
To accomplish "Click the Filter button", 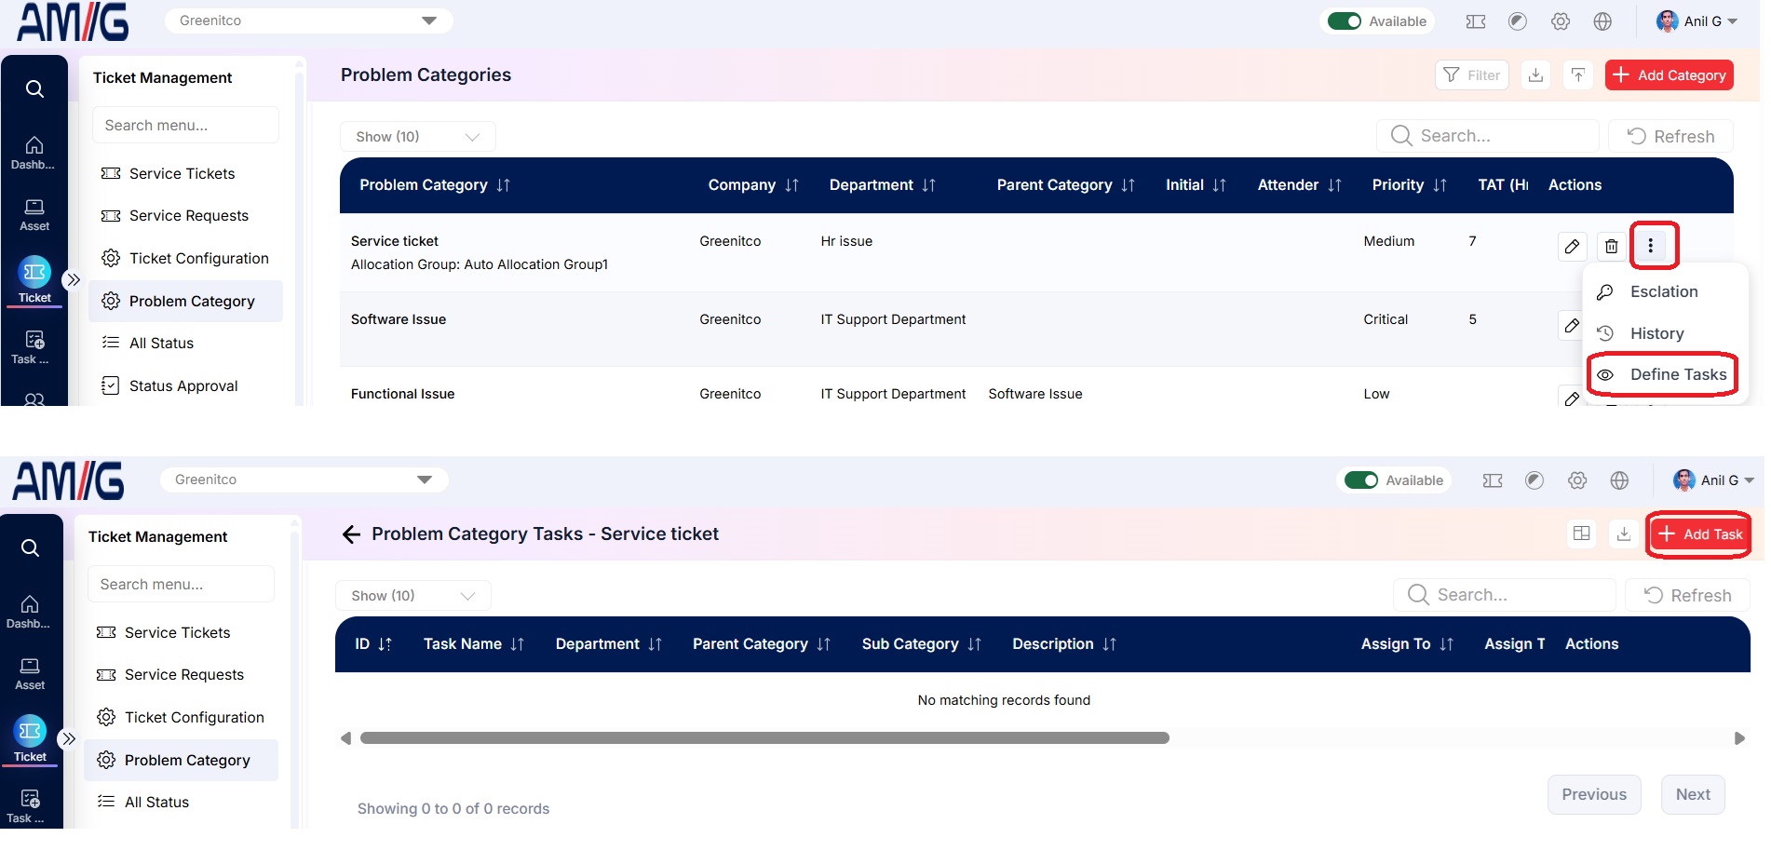I will 1471,75.
